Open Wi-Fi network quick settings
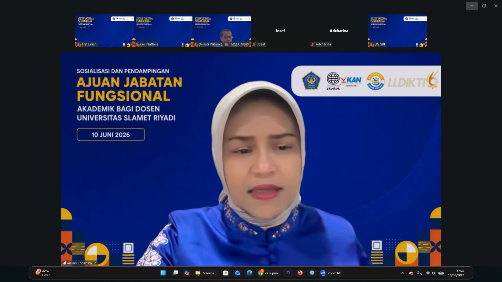This screenshot has width=502, height=282. point(428,273)
